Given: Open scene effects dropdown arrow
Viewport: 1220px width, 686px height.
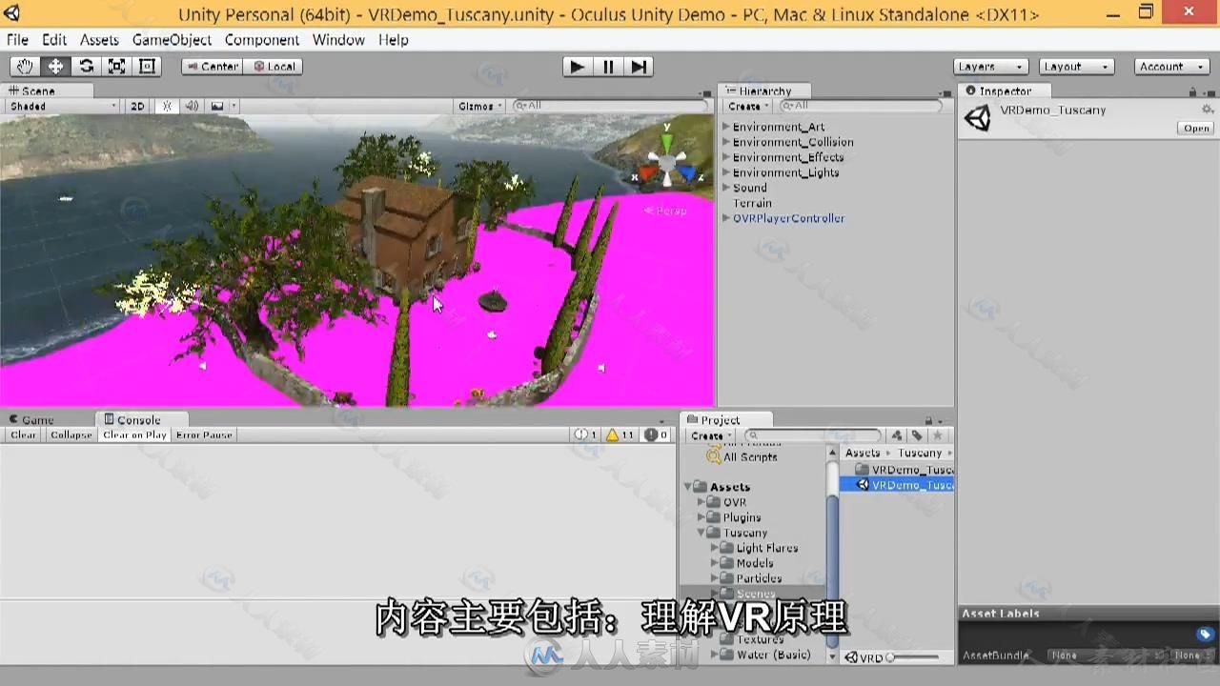Looking at the screenshot, I should point(234,106).
